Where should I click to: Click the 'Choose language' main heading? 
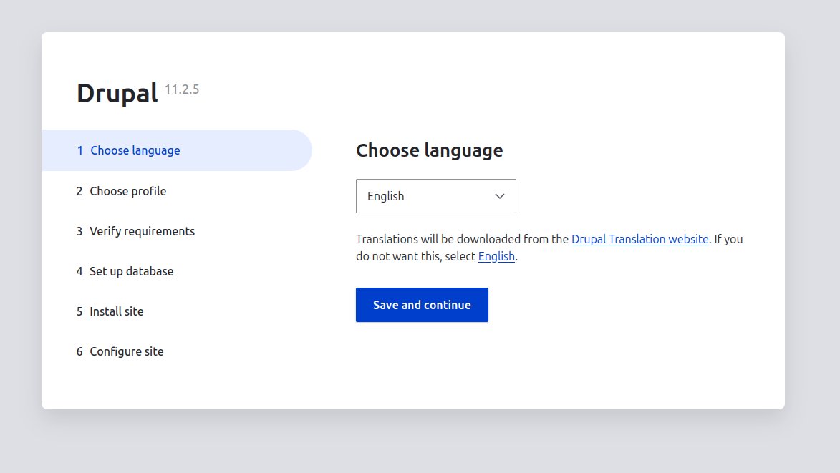[429, 150]
